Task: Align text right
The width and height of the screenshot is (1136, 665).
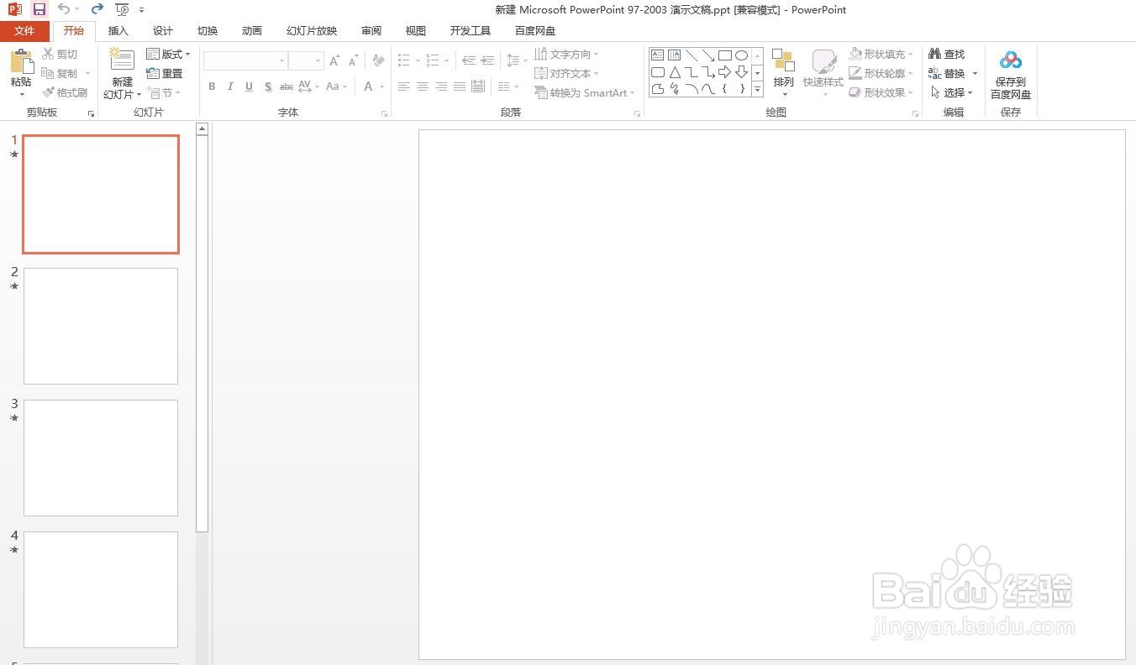Action: 441,86
